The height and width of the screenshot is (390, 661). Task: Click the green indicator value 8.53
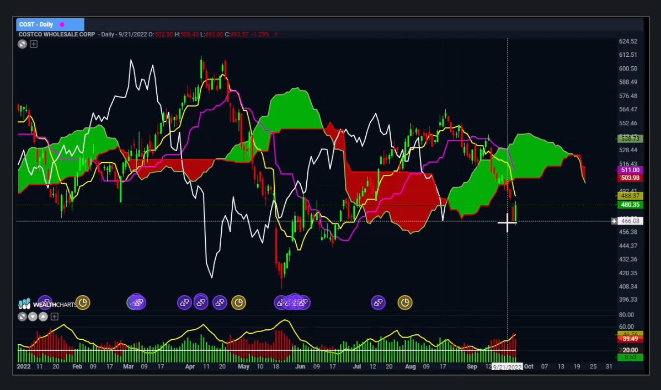pos(630,357)
